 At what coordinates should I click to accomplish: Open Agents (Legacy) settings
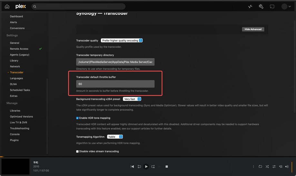tap(20, 55)
